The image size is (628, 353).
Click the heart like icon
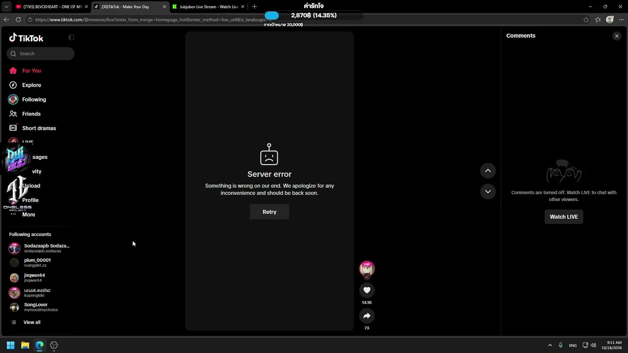366,290
